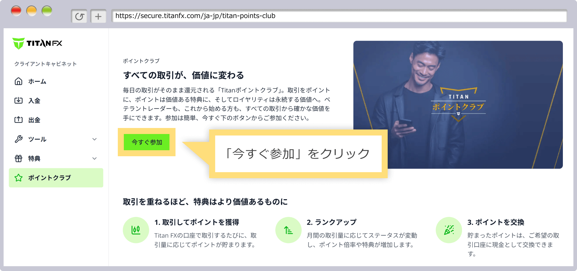Open the ツール wrench icon

point(18,139)
